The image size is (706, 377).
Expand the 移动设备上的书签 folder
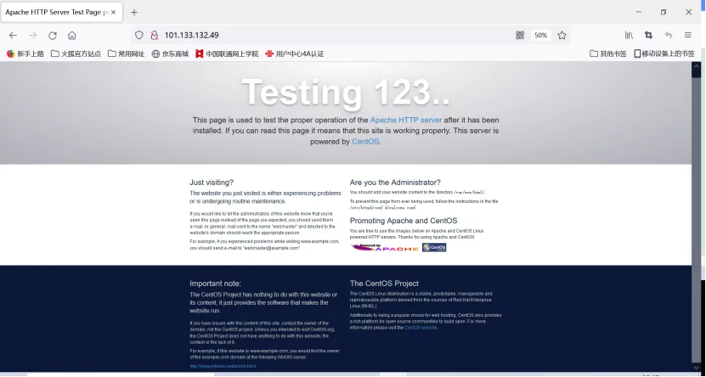tap(664, 54)
